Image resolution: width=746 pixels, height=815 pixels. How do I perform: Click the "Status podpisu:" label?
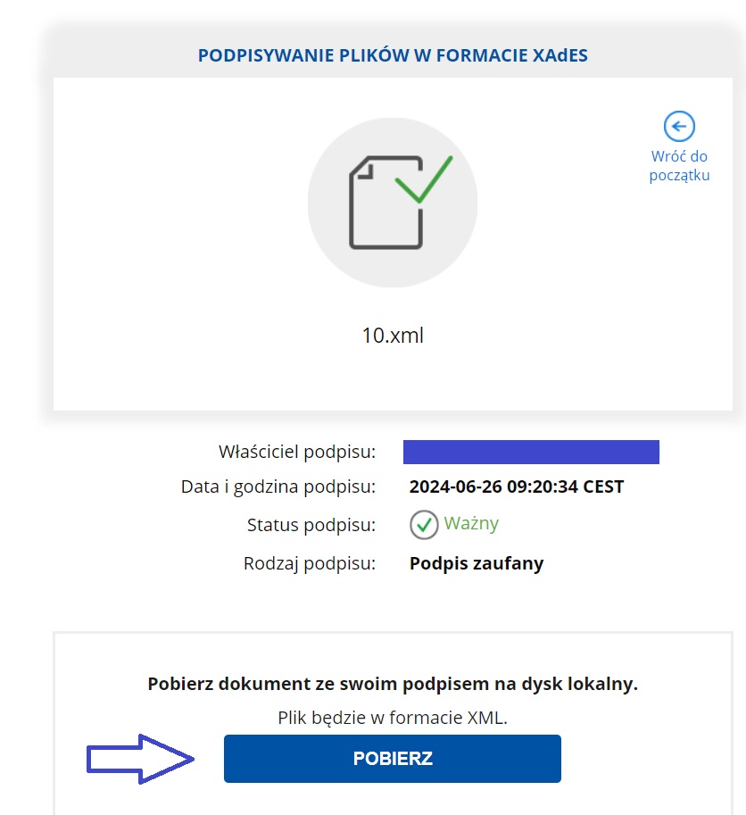(x=311, y=525)
